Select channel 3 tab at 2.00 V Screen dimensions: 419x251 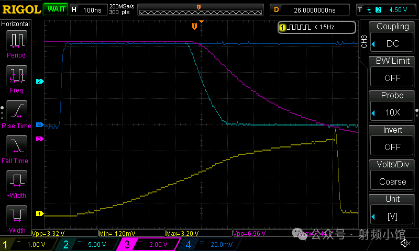pyautogui.click(x=152, y=244)
